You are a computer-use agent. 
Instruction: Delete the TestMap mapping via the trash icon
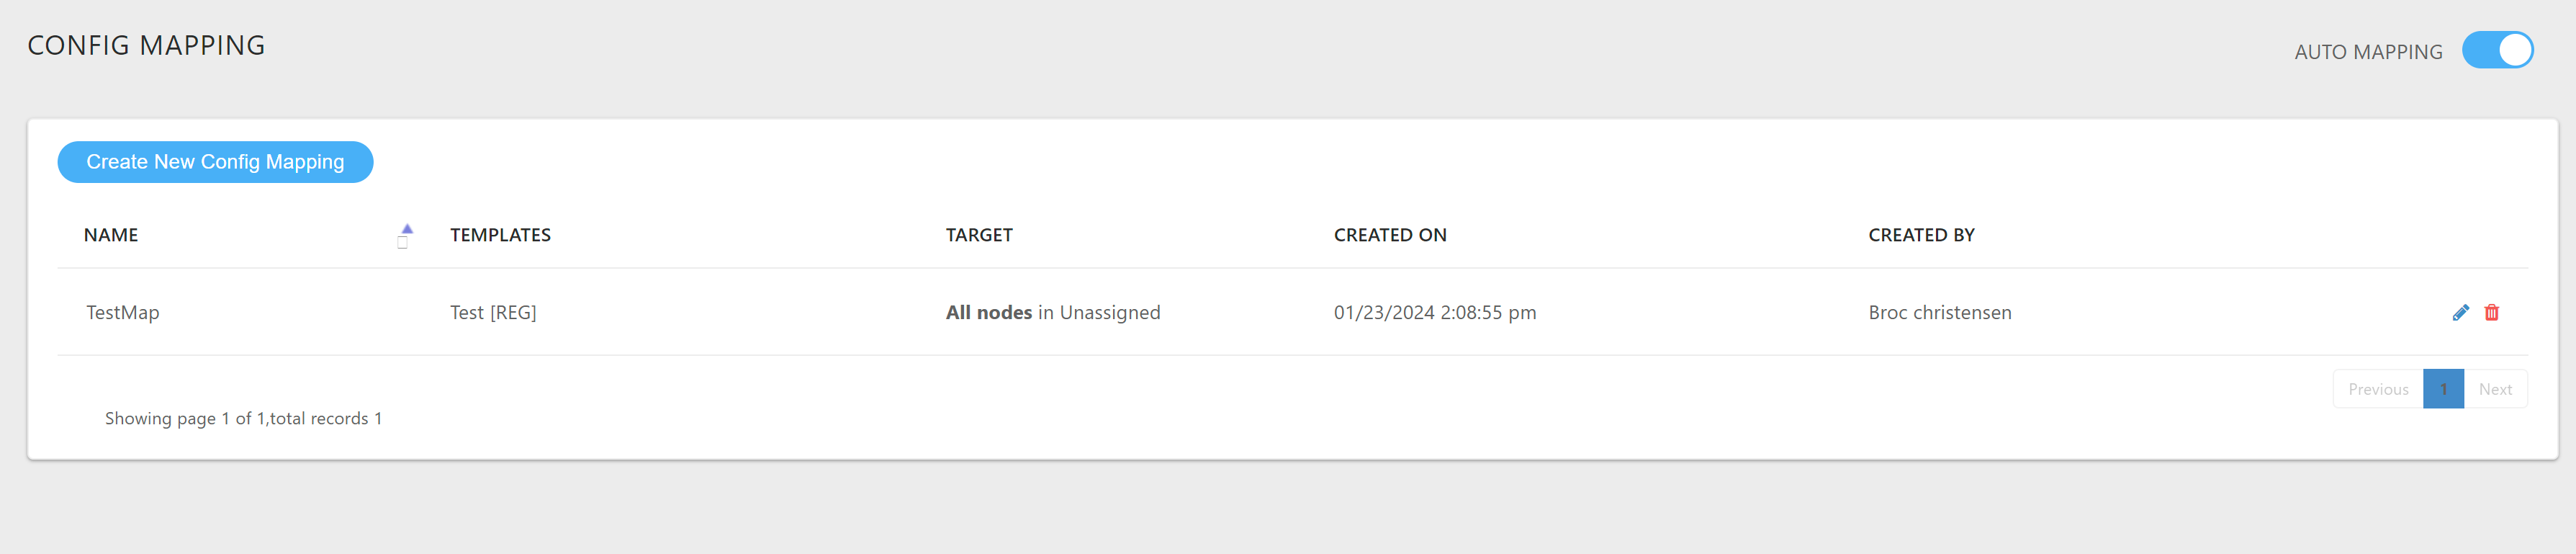click(x=2491, y=313)
